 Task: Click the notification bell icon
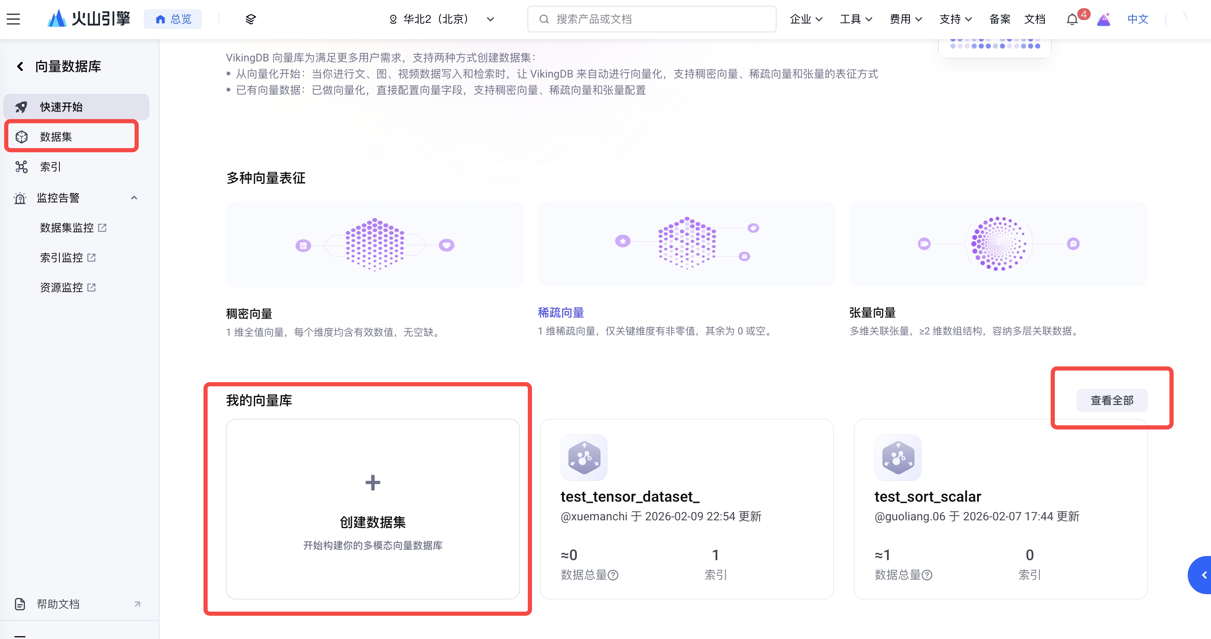coord(1072,19)
